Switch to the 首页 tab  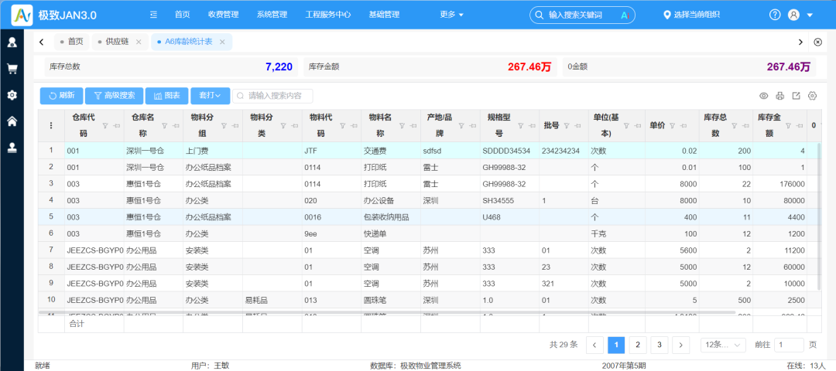coord(71,42)
